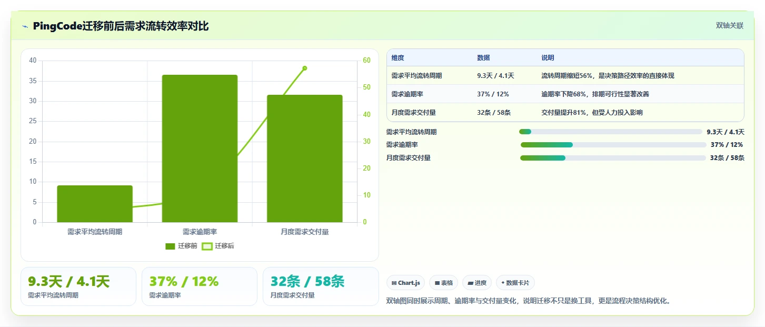Viewport: 765px width, 327px height.
Task: Click the 37% / 12% value beside progress bar
Action: pyautogui.click(x=727, y=145)
